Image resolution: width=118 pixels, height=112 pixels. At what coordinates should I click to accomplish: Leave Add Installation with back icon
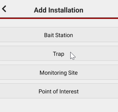pos(4,9)
